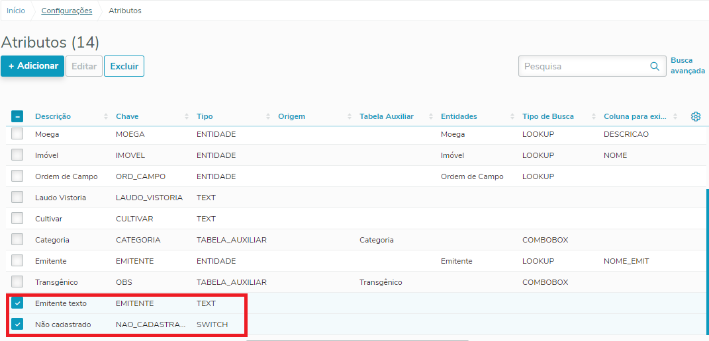Go to Início breadcrumb
Screen dimensions: 709x341
point(16,11)
